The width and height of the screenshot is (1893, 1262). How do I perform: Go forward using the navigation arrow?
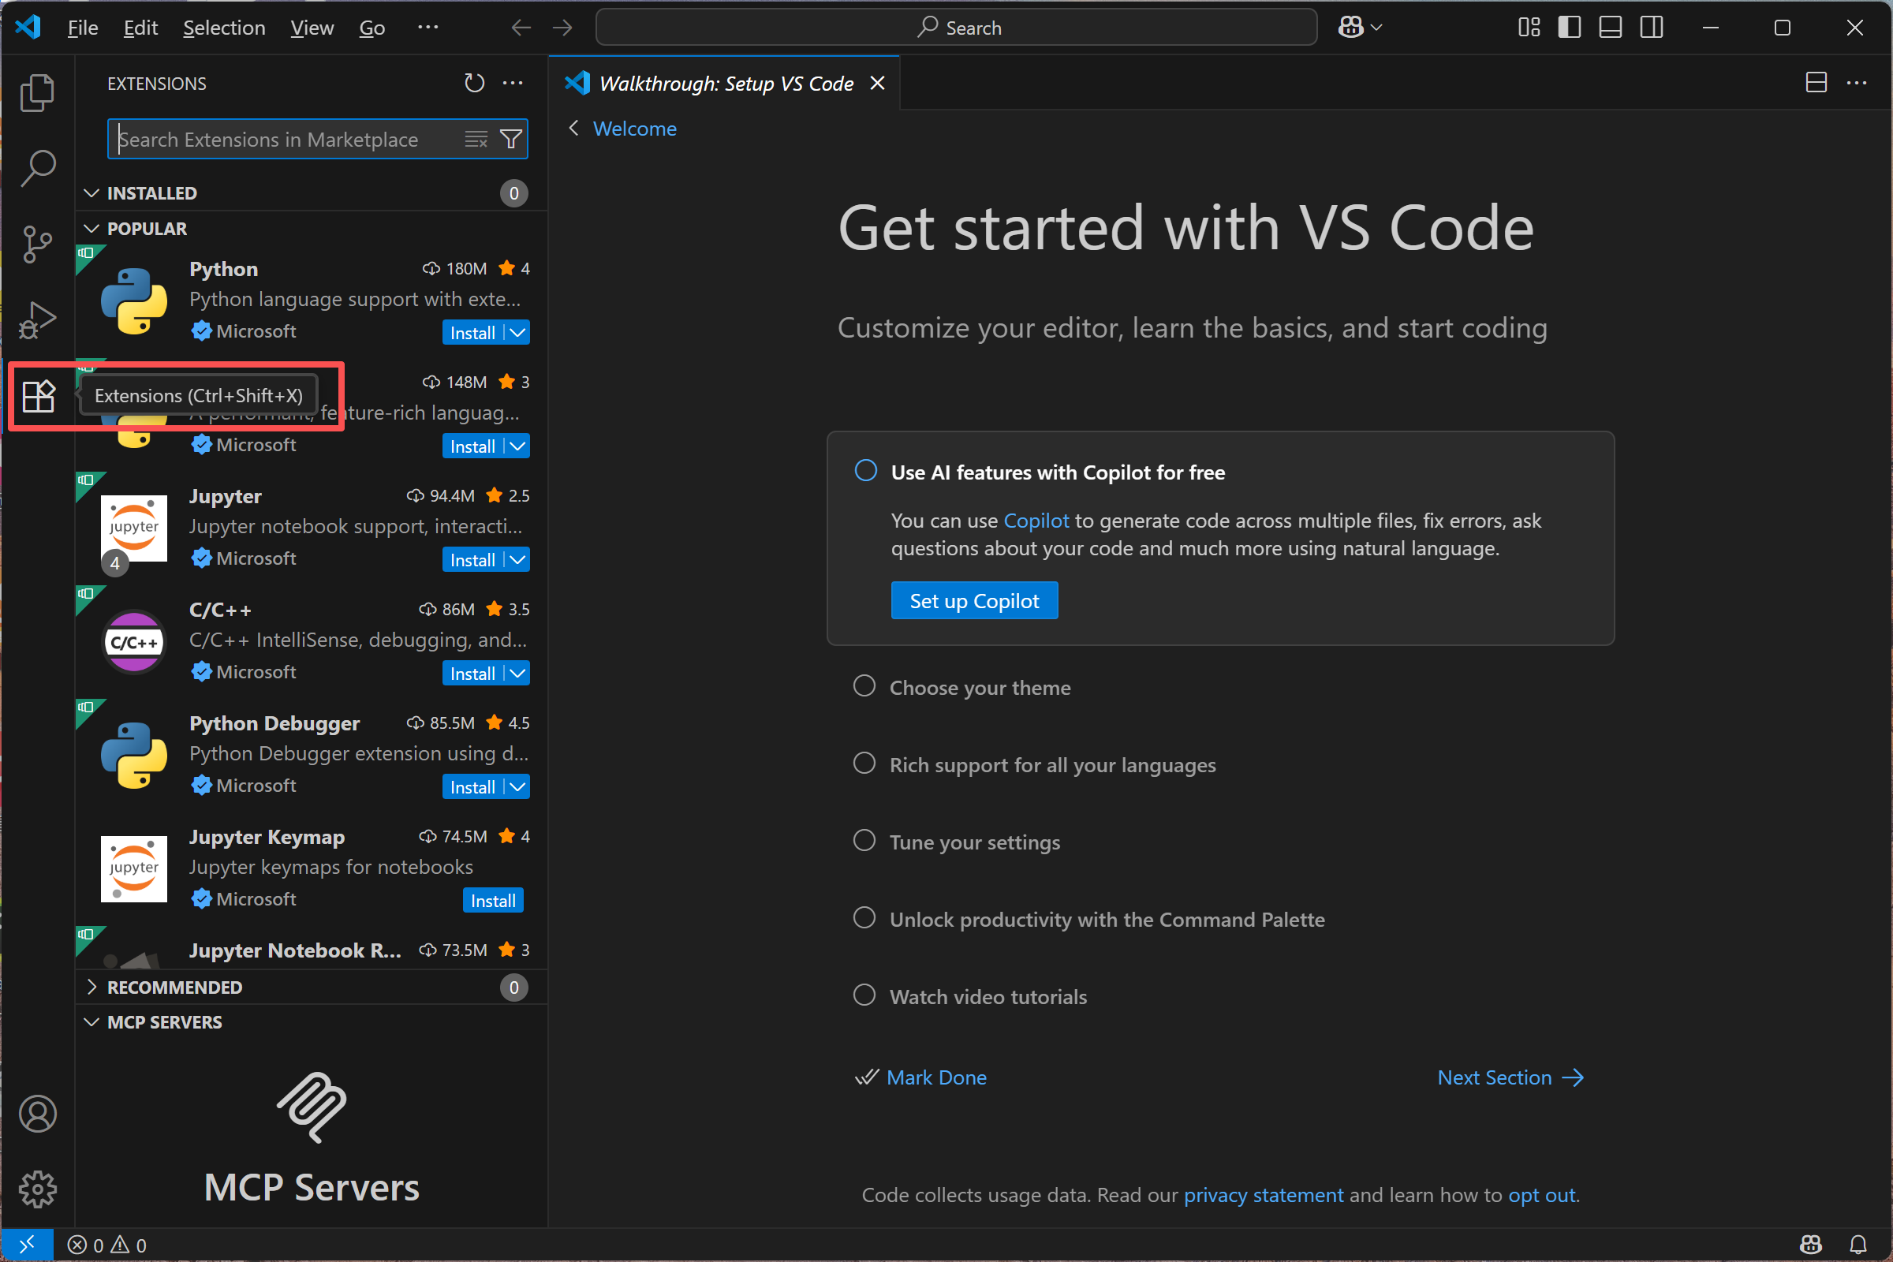(x=562, y=28)
